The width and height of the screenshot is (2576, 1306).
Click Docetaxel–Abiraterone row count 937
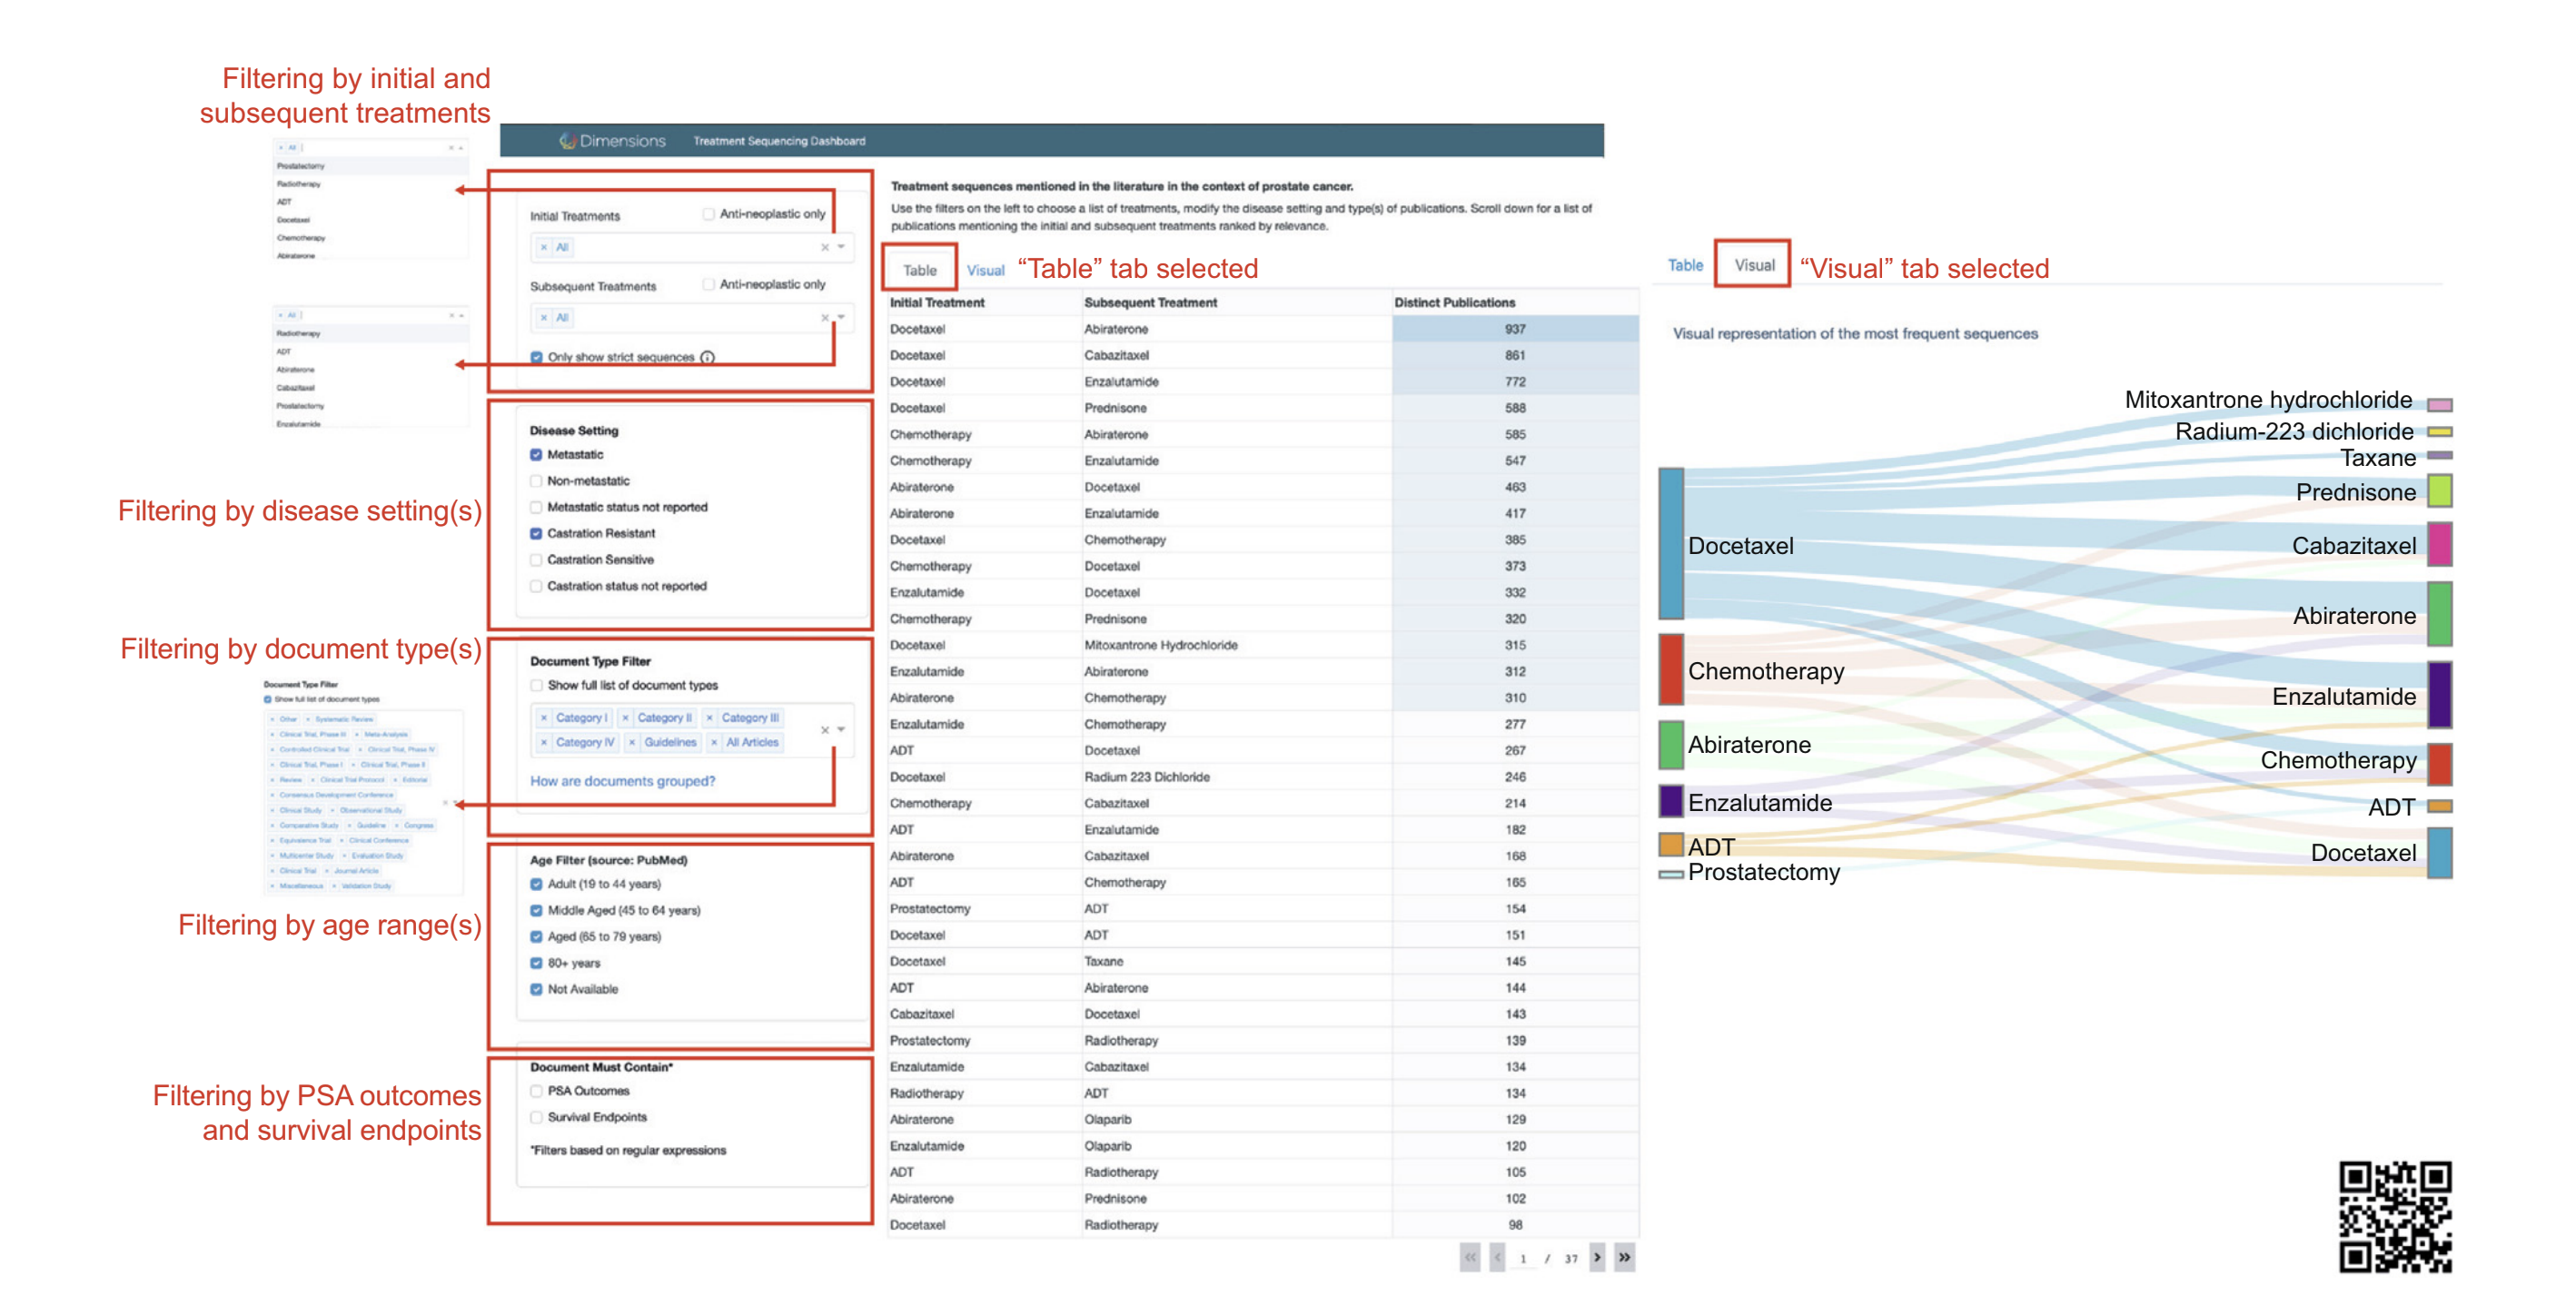point(1515,329)
